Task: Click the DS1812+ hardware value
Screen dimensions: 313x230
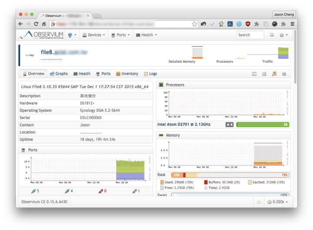Action: [87, 103]
